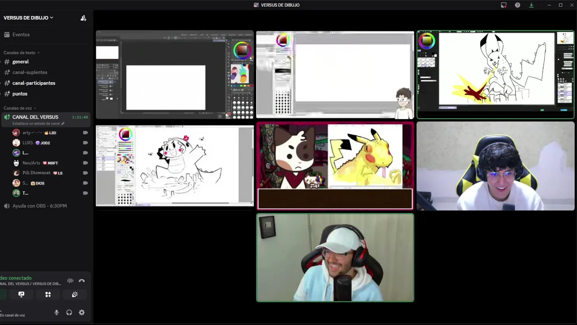The width and height of the screenshot is (577, 325).
Task: Click the Neo/Arts avatar in the voice list
Action: [x=16, y=163]
